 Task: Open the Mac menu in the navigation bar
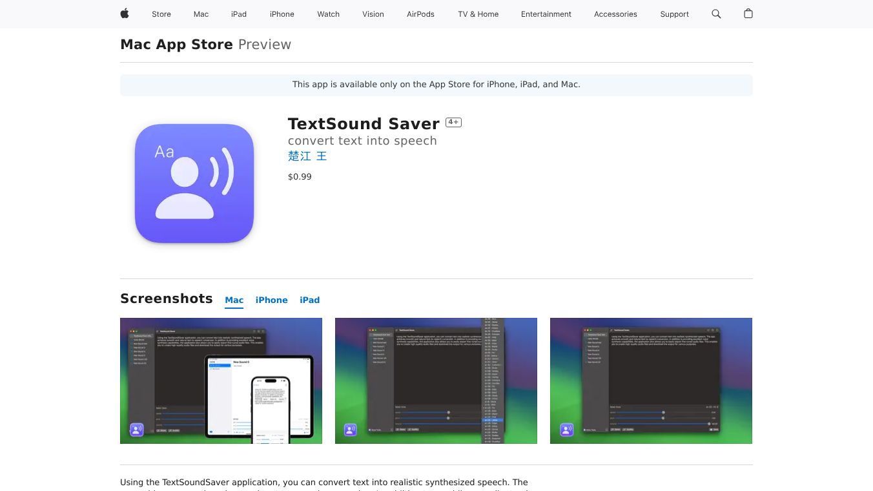[x=201, y=14]
